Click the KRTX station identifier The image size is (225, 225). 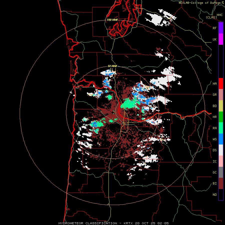(128, 223)
